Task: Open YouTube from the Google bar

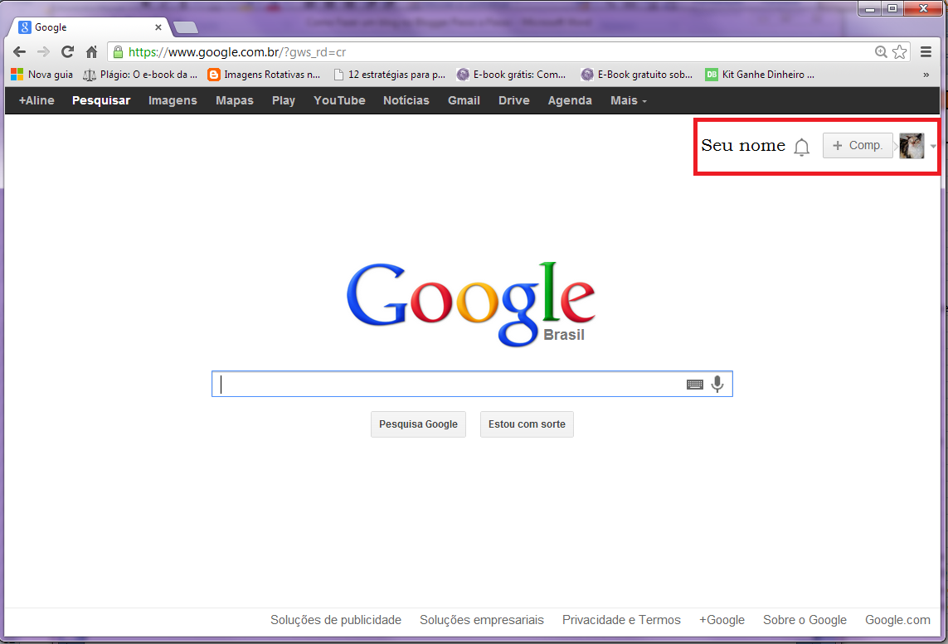Action: tap(339, 100)
